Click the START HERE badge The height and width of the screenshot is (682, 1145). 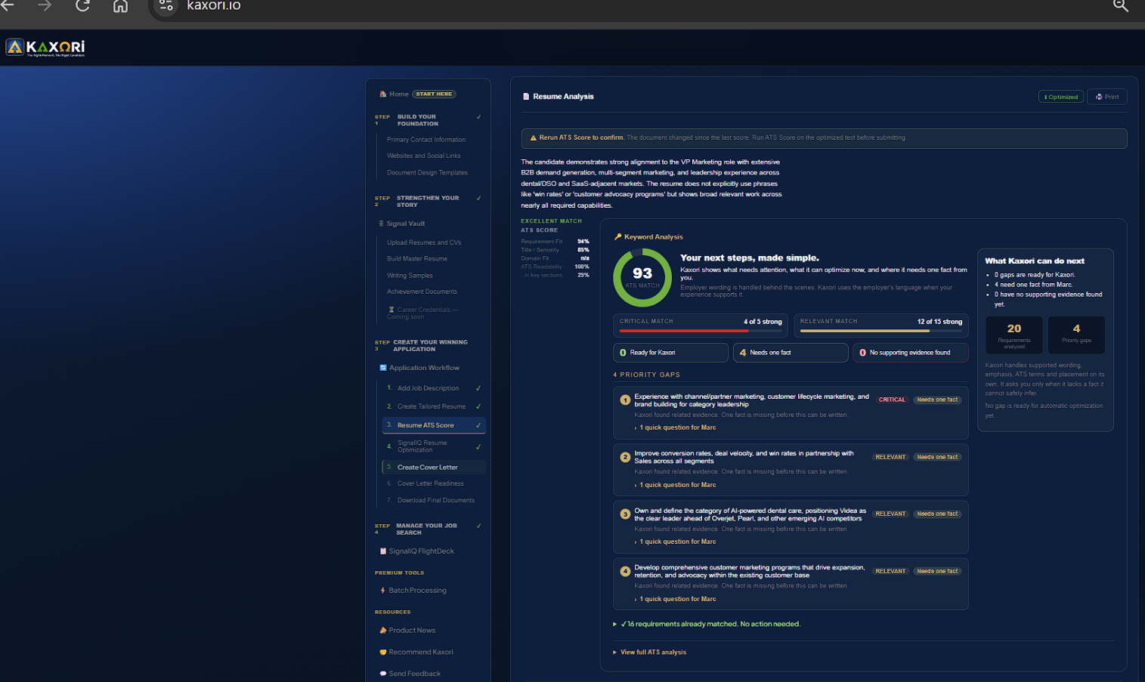pyautogui.click(x=434, y=94)
